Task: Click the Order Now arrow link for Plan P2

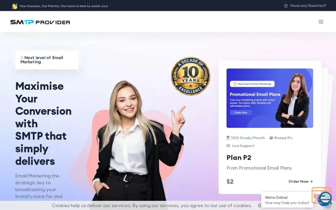Action: [300, 181]
